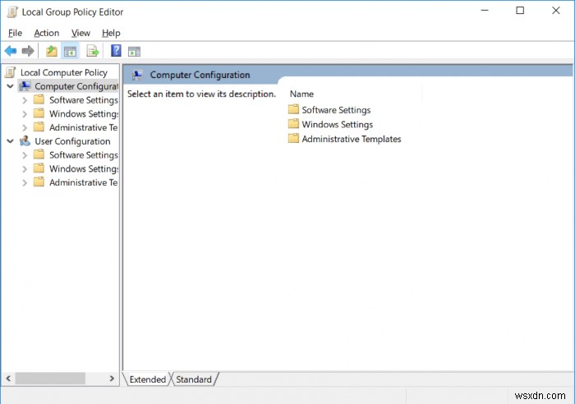Open Help via blue question mark icon
Screen dimensions: 575x404
click(116, 50)
